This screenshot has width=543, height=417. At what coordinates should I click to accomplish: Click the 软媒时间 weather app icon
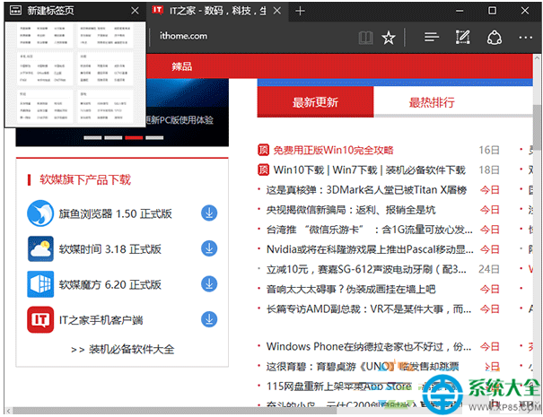(40, 248)
